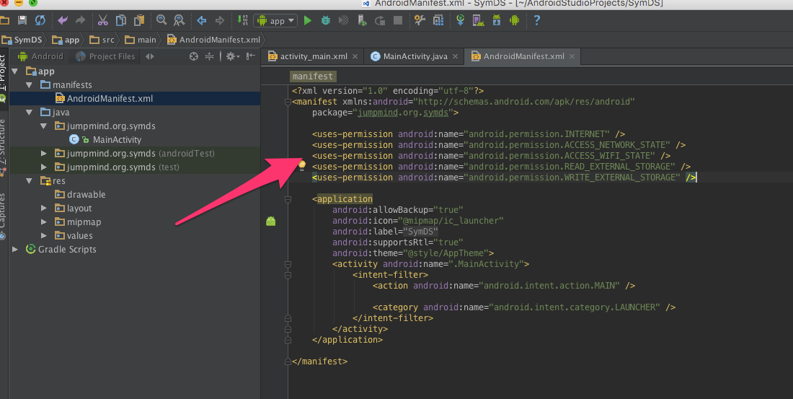
Task: Fold the application tag in the gutter
Action: [x=288, y=199]
